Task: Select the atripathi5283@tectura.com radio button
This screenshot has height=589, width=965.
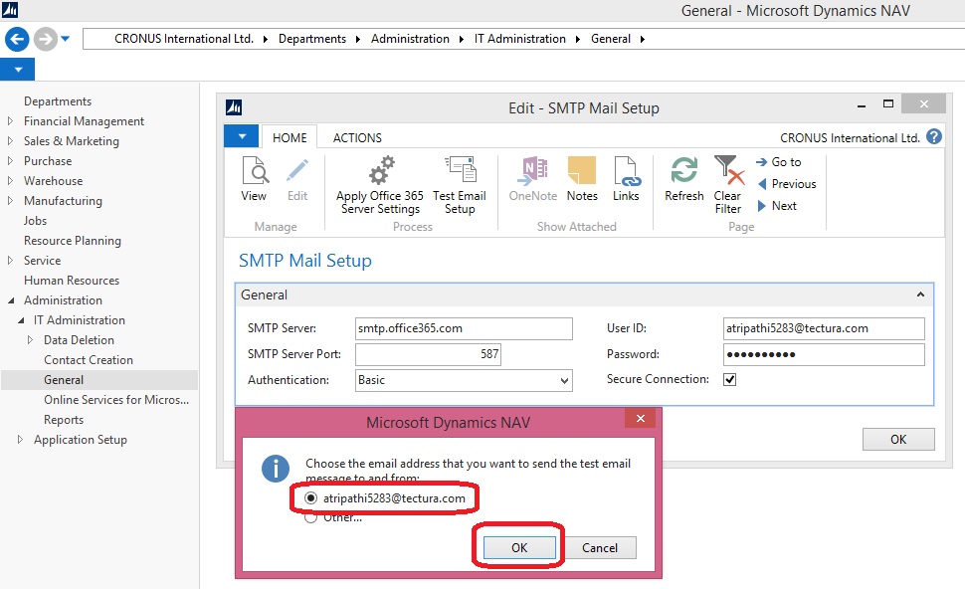Action: [x=309, y=499]
